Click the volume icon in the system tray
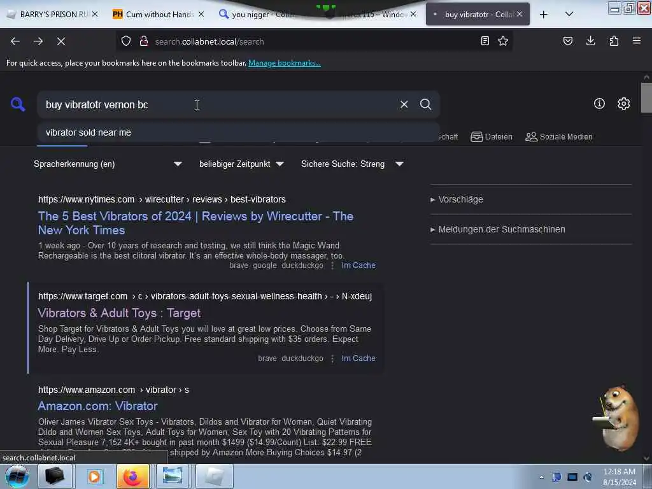The image size is (652, 489). [588, 477]
